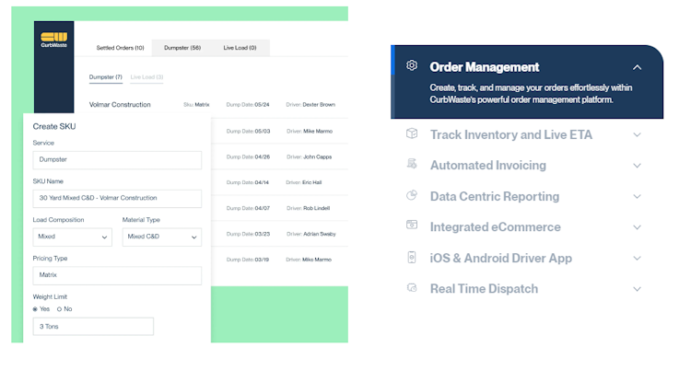Click the Data Centric Reporting heading
The width and height of the screenshot is (691, 382).
tap(495, 196)
